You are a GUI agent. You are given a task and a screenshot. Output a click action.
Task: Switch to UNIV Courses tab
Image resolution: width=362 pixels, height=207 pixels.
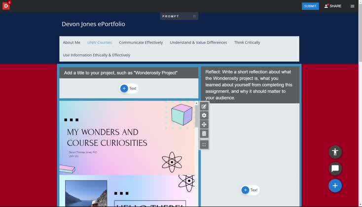[x=100, y=43]
